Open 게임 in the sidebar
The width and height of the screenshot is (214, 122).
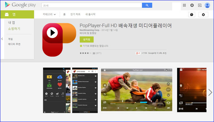pos(10,39)
